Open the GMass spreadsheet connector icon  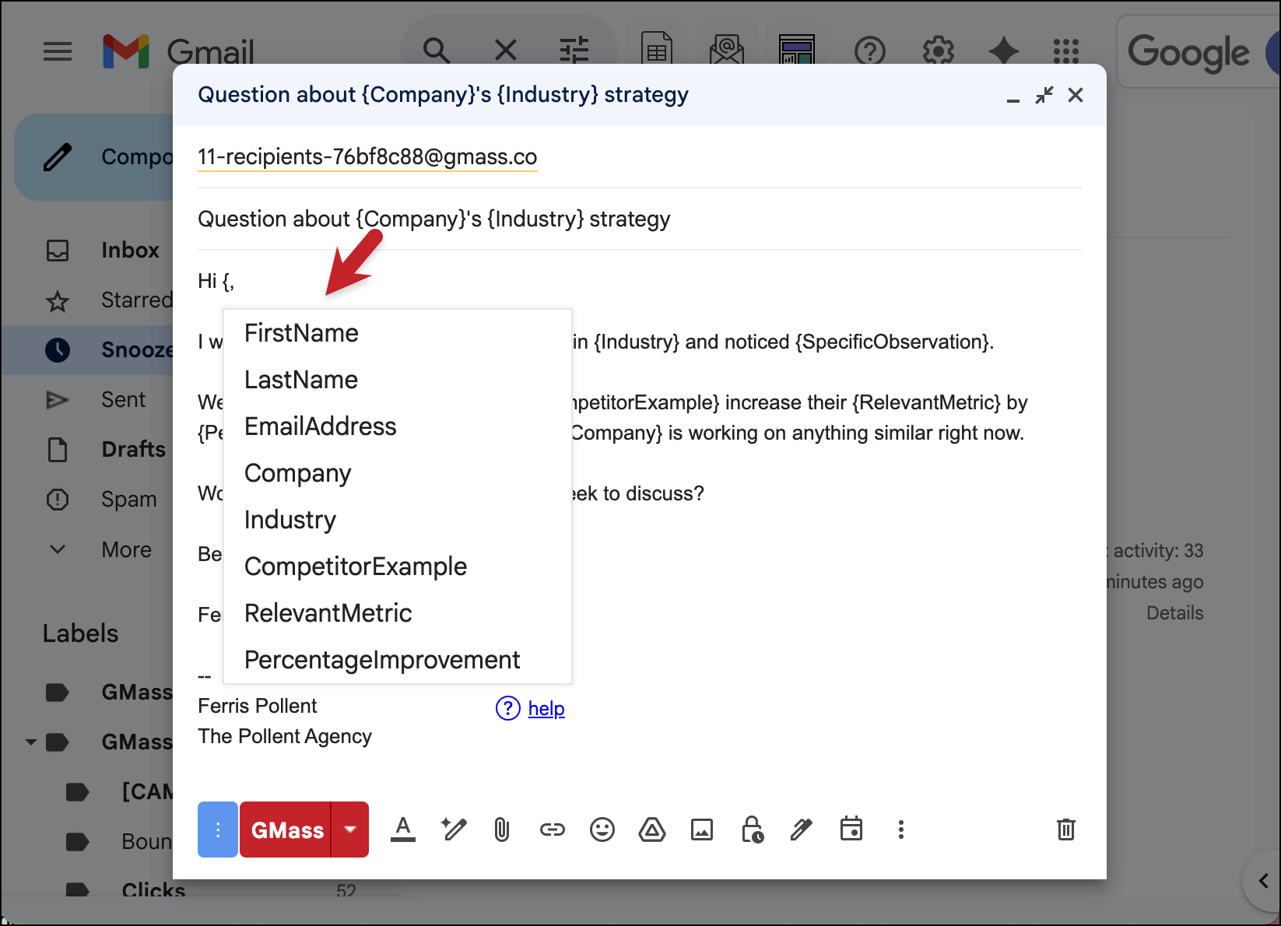(657, 50)
